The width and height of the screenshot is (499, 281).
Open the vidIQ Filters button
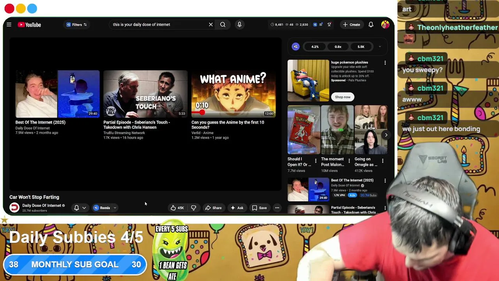[x=76, y=25]
